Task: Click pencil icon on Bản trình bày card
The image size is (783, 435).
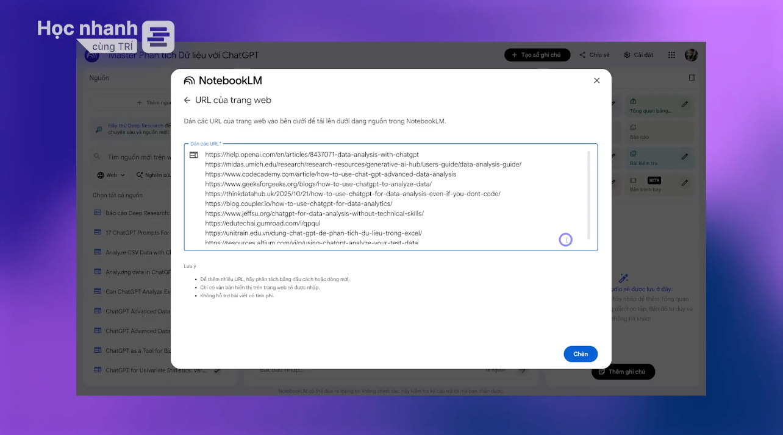Action: (684, 183)
